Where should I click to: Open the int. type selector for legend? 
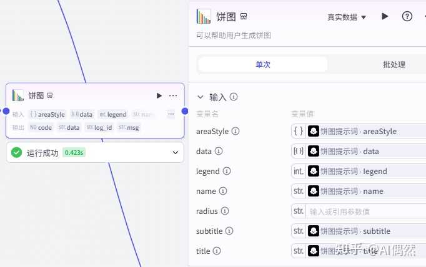tap(299, 171)
